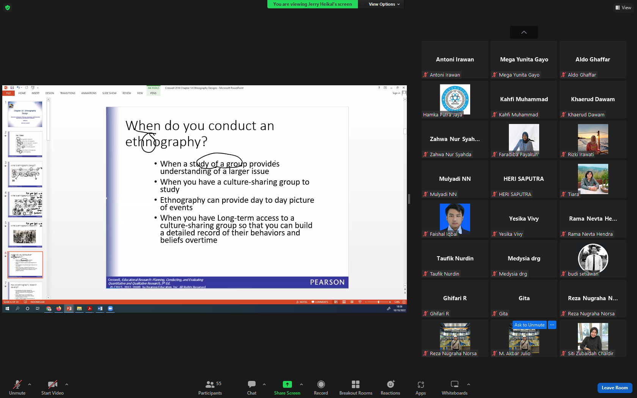
Task: Toggle Start Video camera
Action: 52,387
